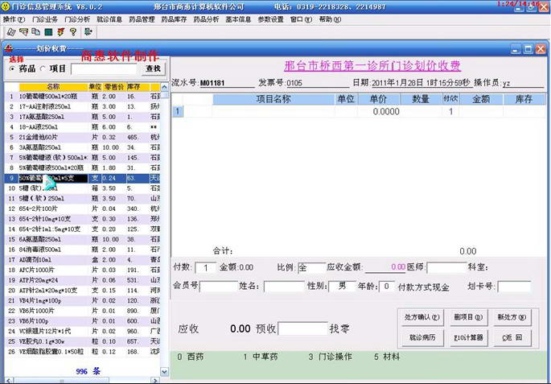Click the 0 西药 category label
Viewport: 551px width, 384px height.
click(x=190, y=357)
